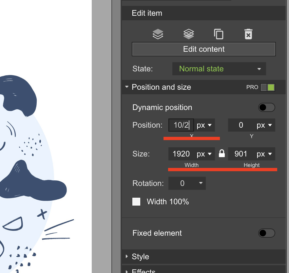Turn on the Fixed element switch
Viewport: 289px width, 273px height.
click(266, 233)
